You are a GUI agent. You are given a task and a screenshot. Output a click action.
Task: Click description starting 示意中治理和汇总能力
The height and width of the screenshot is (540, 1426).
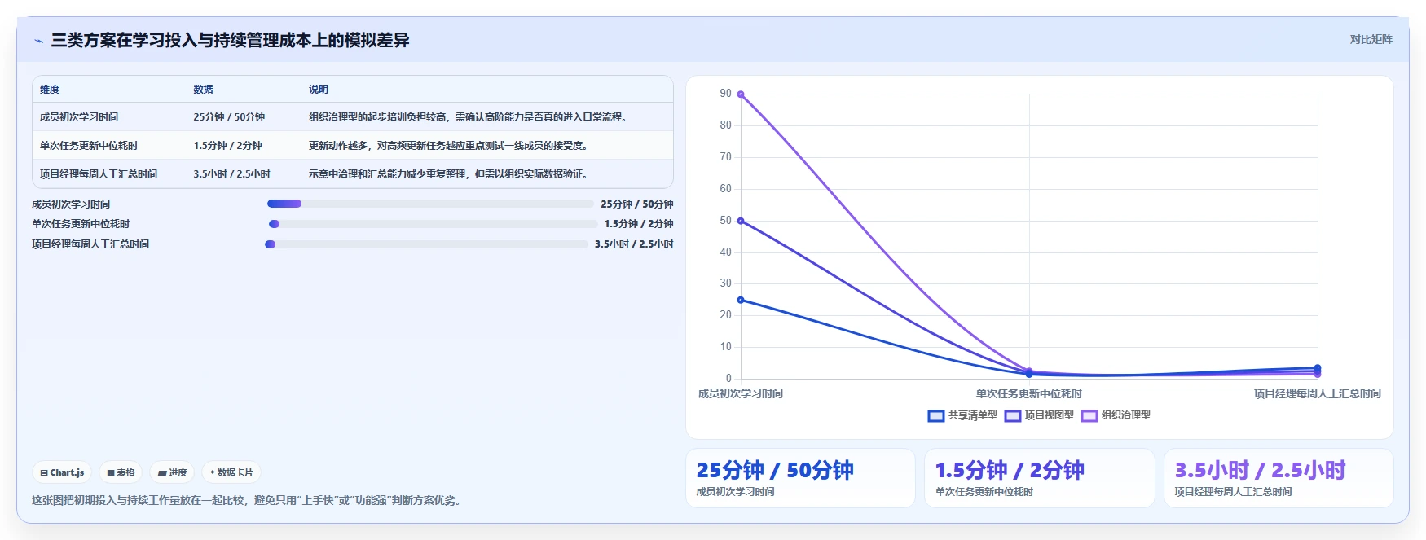(449, 174)
